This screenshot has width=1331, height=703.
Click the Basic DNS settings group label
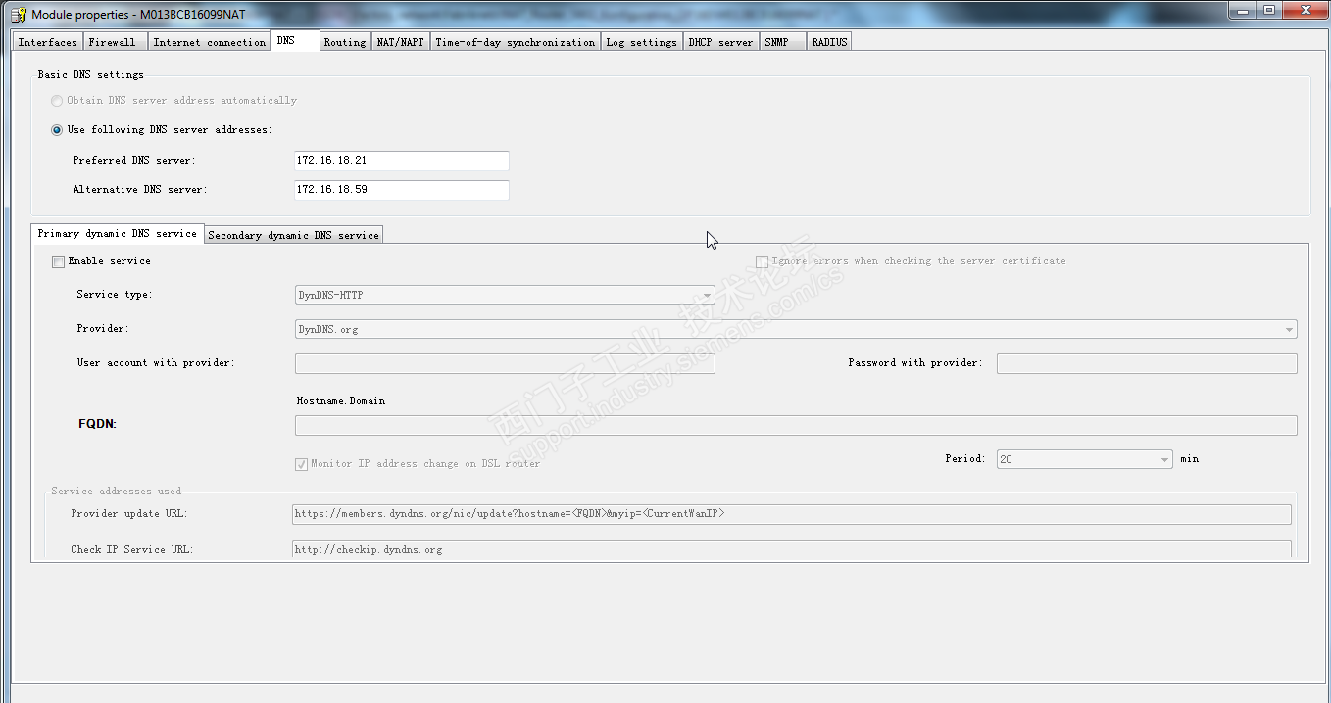pos(91,75)
